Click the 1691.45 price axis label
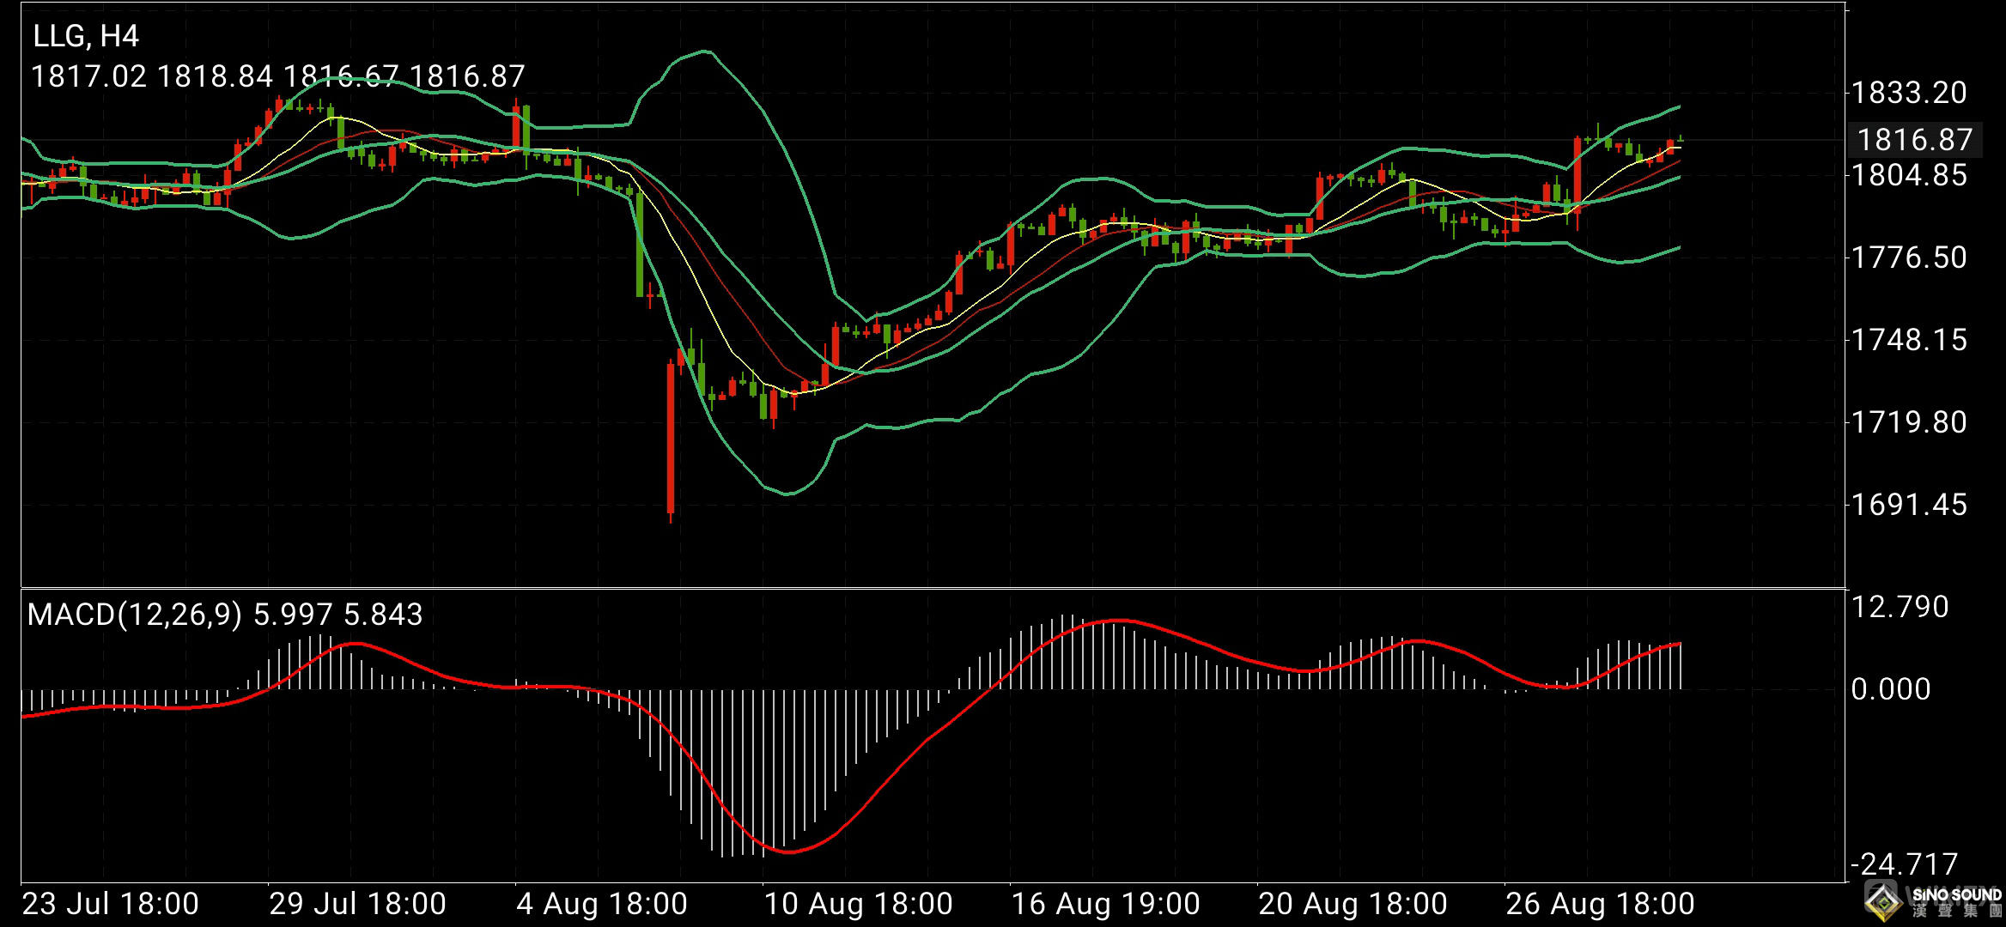Image resolution: width=2006 pixels, height=927 pixels. coord(1908,505)
